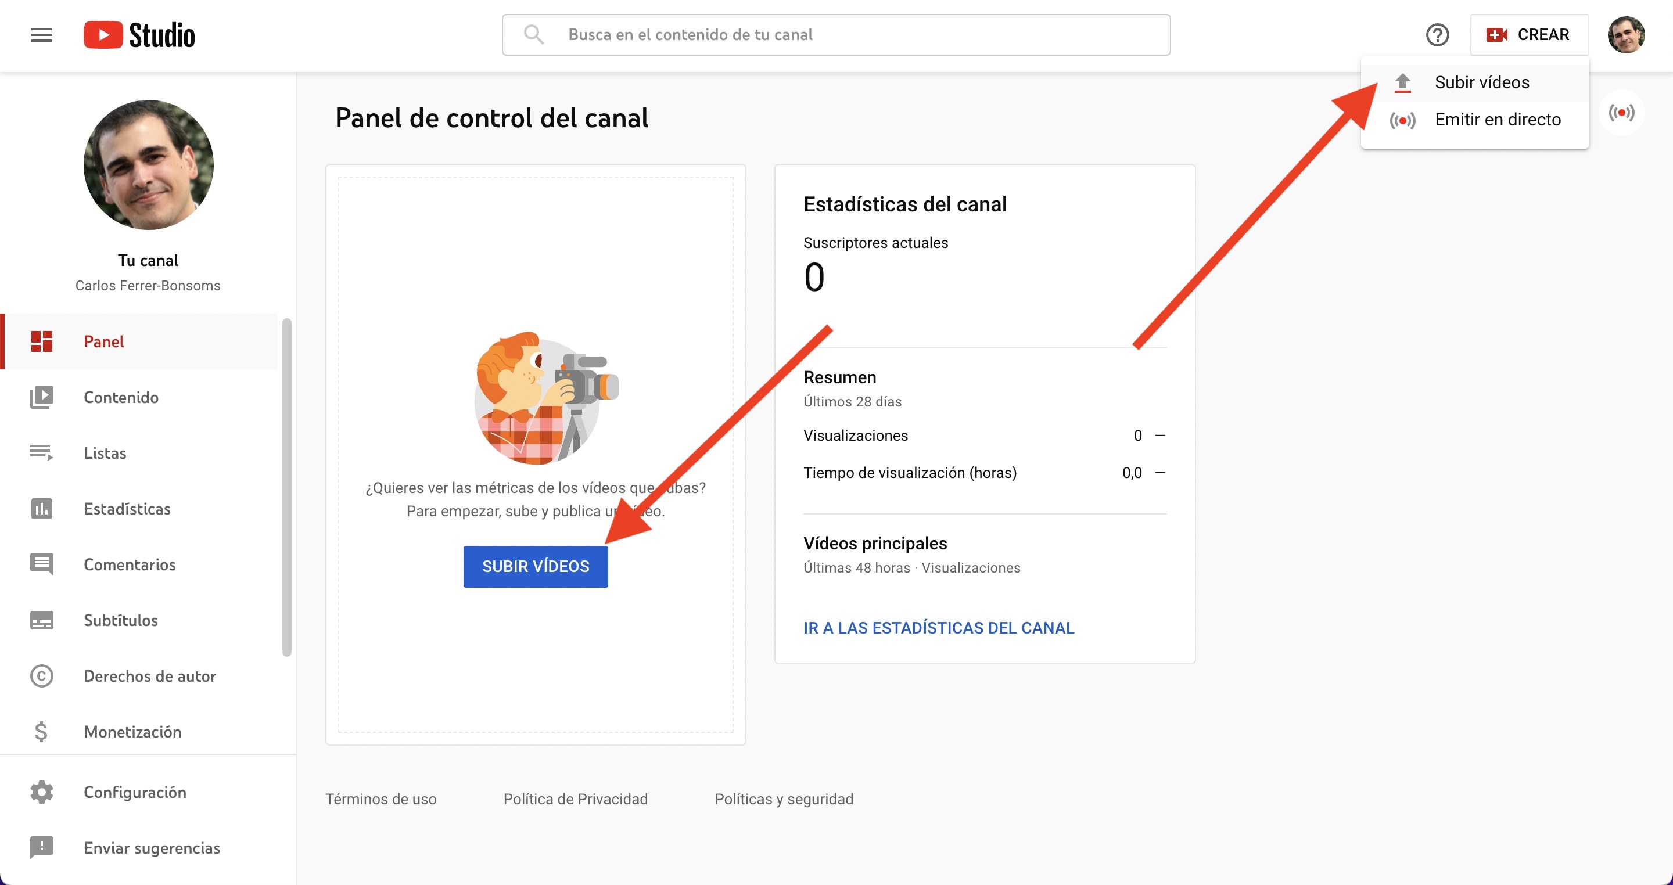The height and width of the screenshot is (885, 1673).
Task: Select Subir vídeos from the menu
Action: click(1481, 82)
